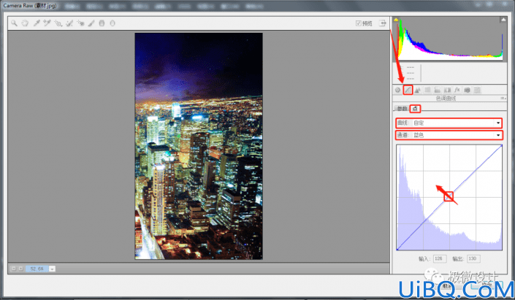
Task: Open the Split Toning panel icon
Action: tap(437, 90)
